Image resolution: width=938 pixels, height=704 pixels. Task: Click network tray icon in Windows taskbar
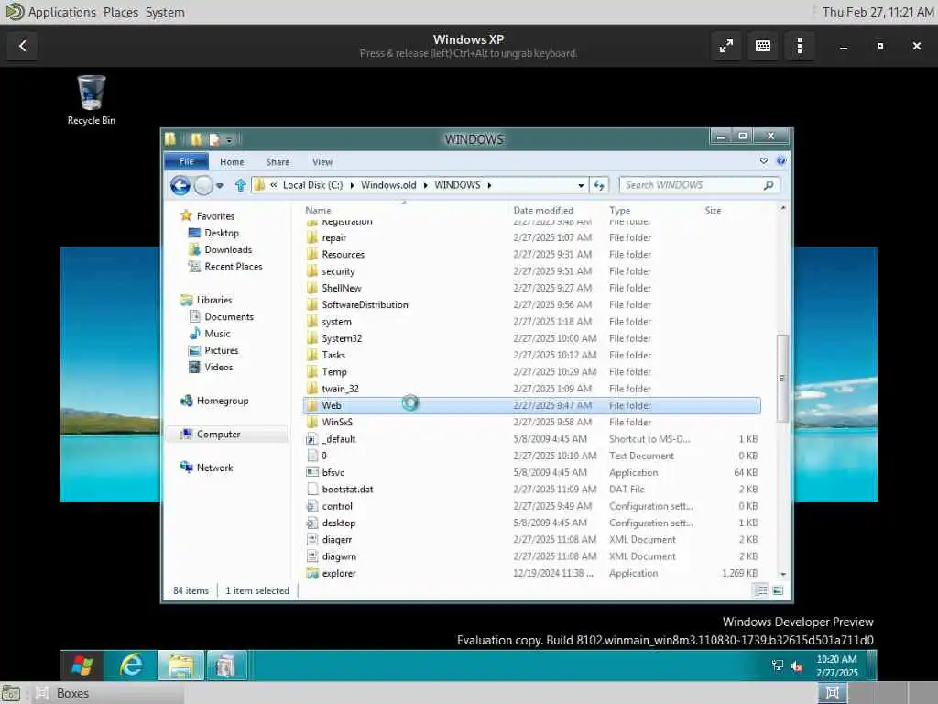click(778, 665)
